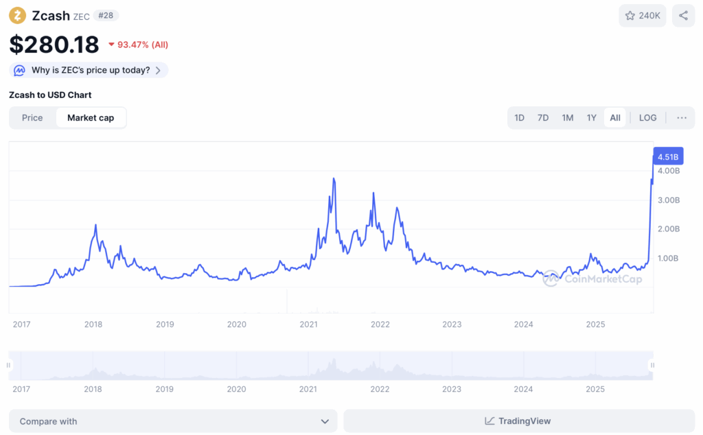This screenshot has height=435, width=703.
Task: Click the #28 rank badge
Action: pos(106,16)
